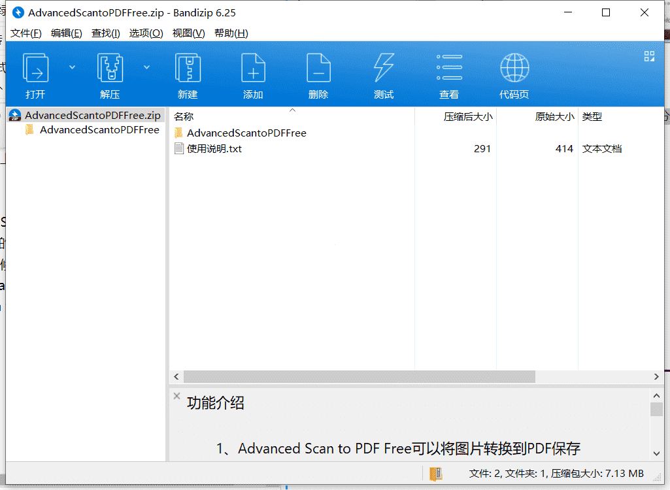This screenshot has width=670, height=490.
Task: Click comment pane scroll down arrow
Action: [x=657, y=453]
